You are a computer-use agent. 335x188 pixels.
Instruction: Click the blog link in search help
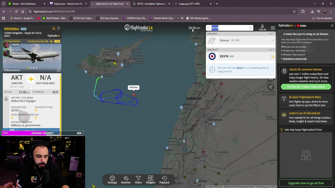pyautogui.click(x=239, y=68)
